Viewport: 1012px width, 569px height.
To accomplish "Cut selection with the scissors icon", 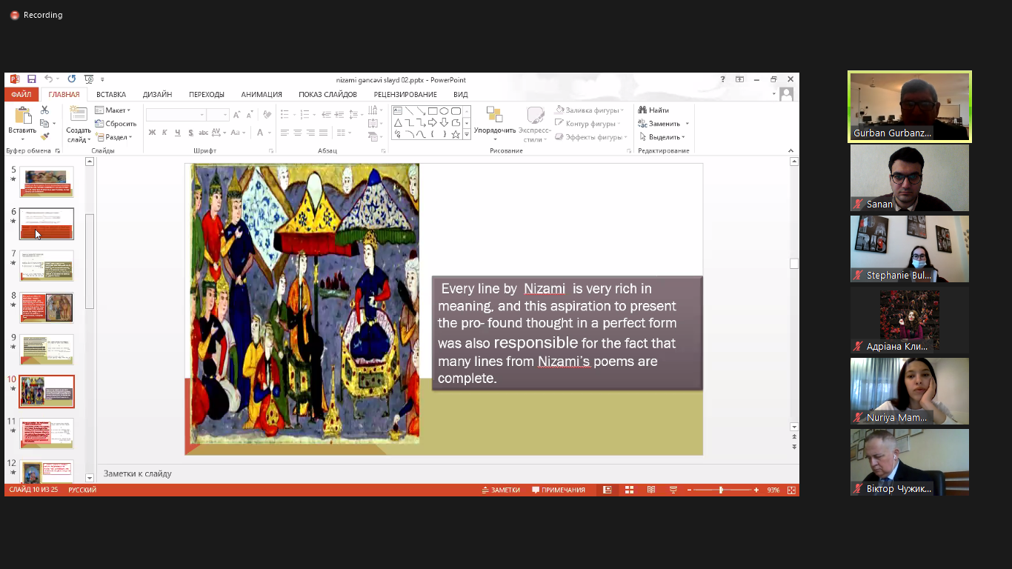I will pos(44,110).
